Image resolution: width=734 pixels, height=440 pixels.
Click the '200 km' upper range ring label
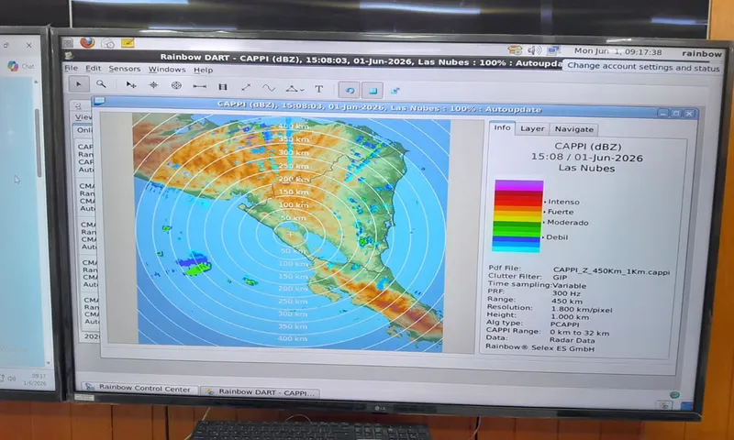pos(294,179)
